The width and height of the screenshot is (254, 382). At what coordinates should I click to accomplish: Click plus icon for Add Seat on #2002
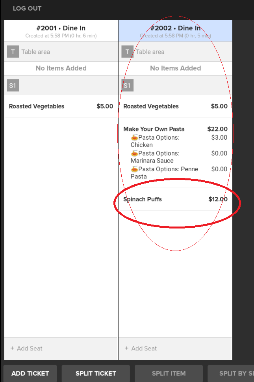126,348
